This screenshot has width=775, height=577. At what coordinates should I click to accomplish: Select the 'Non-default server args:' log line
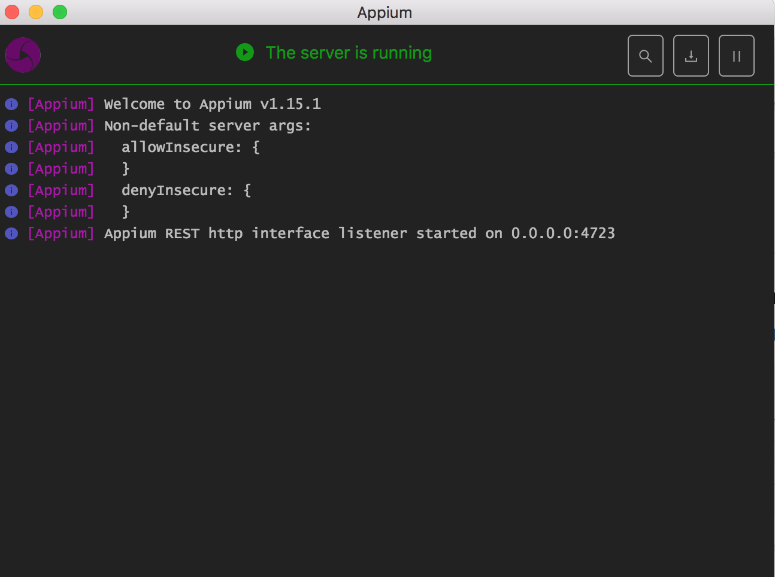pyautogui.click(x=208, y=126)
